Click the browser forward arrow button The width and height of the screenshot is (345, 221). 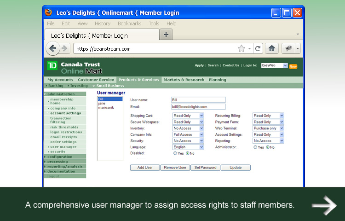tap(64, 48)
